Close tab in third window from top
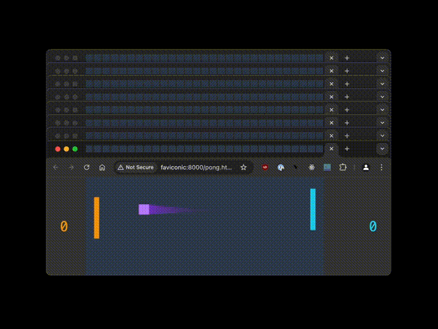Screen dimensions: 438x329 (331, 84)
